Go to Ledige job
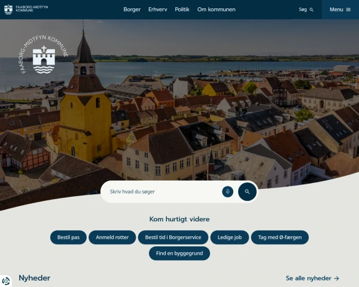This screenshot has width=359, height=287. coord(230,237)
